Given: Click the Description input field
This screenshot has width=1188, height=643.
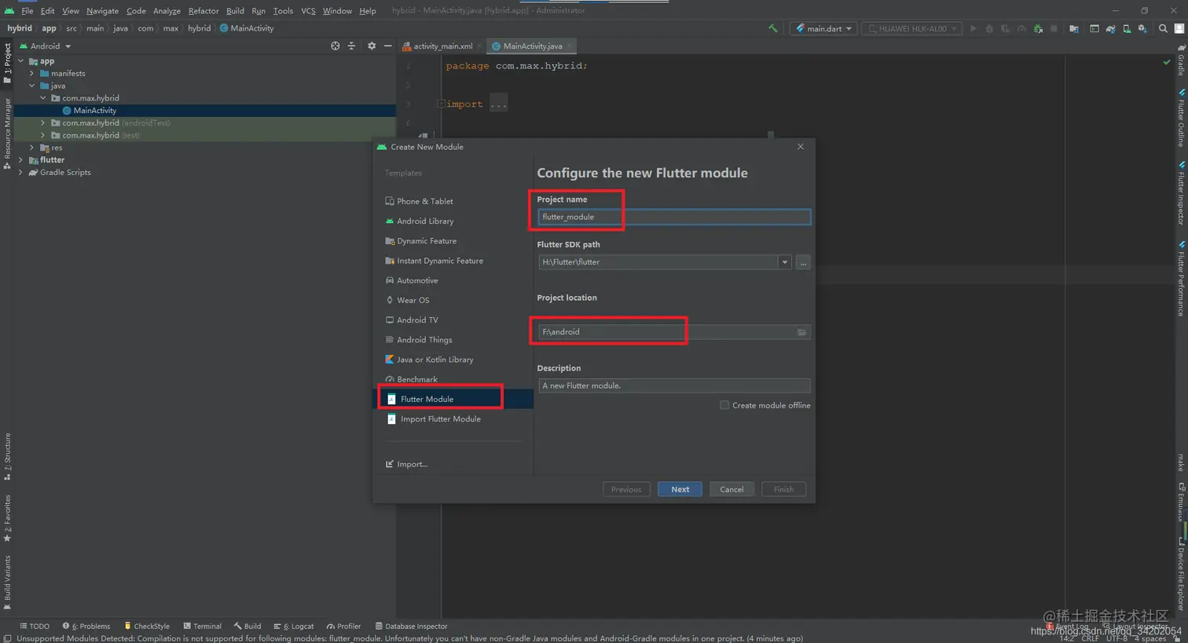Looking at the screenshot, I should coord(674,385).
